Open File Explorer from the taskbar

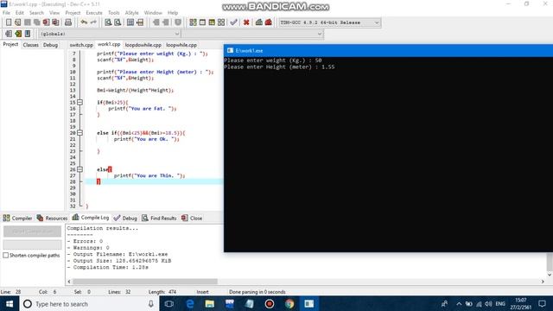[x=209, y=303]
